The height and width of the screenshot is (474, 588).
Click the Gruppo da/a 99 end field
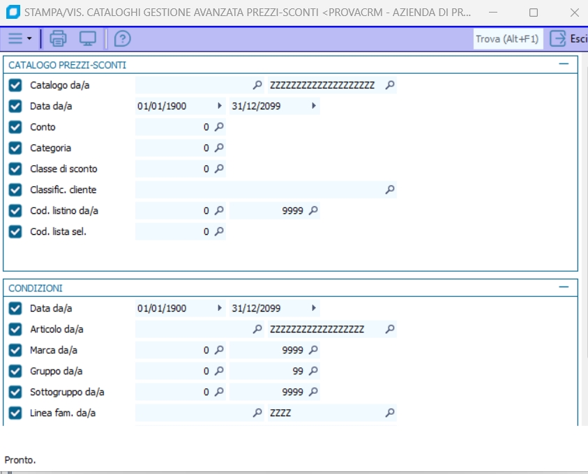[x=269, y=371]
